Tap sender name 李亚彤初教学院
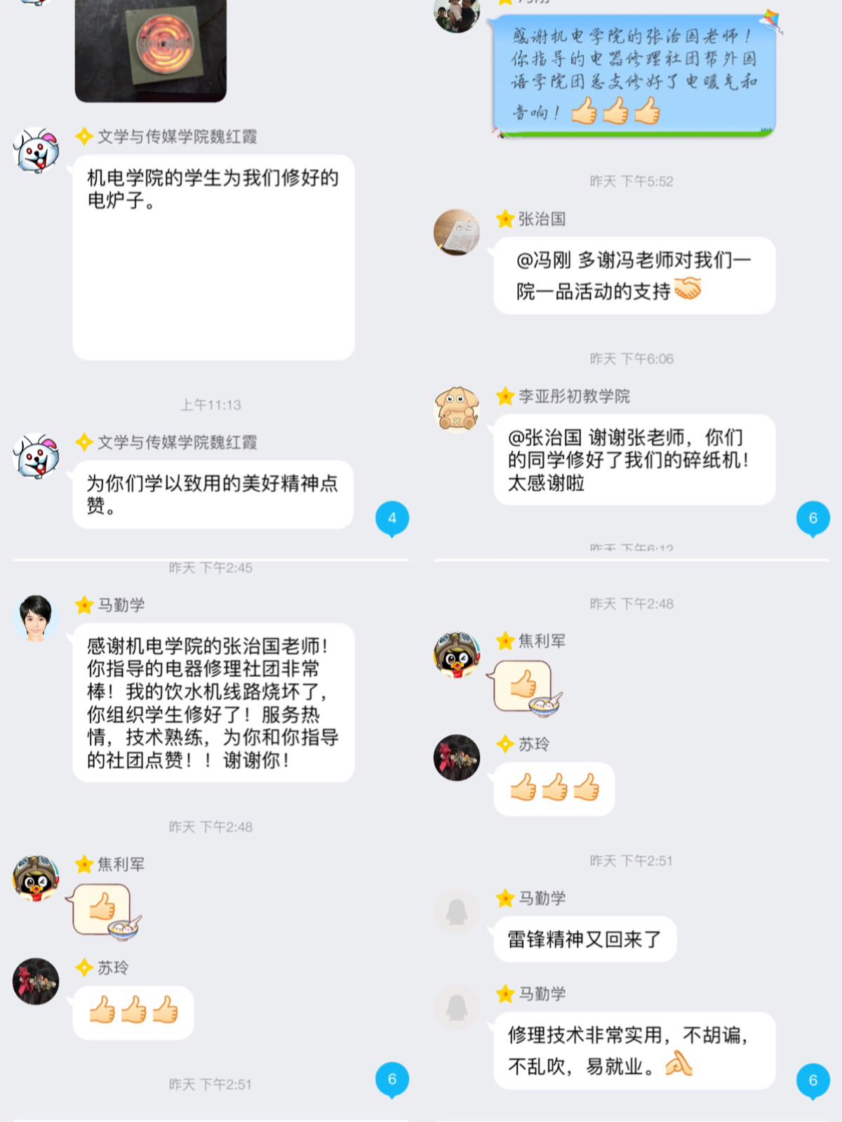 [574, 396]
